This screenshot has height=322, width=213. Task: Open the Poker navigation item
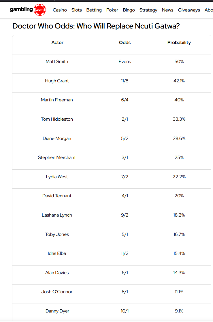[x=112, y=10]
